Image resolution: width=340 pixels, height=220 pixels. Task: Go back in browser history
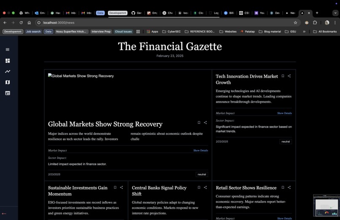pyautogui.click(x=5, y=22)
